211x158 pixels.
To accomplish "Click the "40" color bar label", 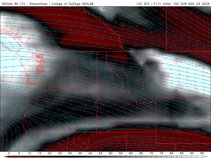I will 90,153.
